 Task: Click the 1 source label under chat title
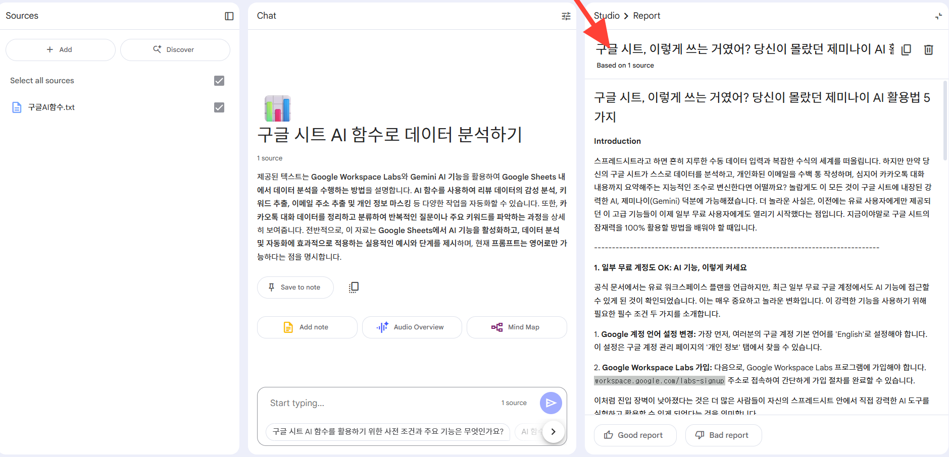pos(270,158)
